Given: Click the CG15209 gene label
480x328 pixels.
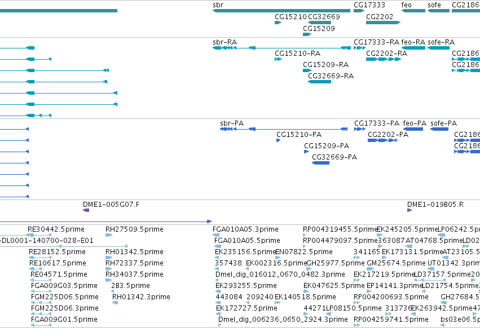Looking at the screenshot, I should 319,28.
